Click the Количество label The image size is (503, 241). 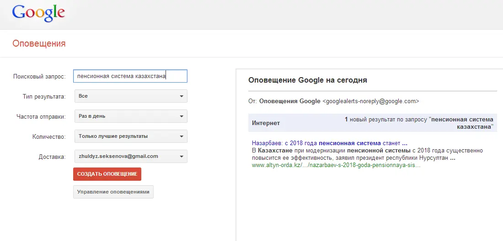49,136
